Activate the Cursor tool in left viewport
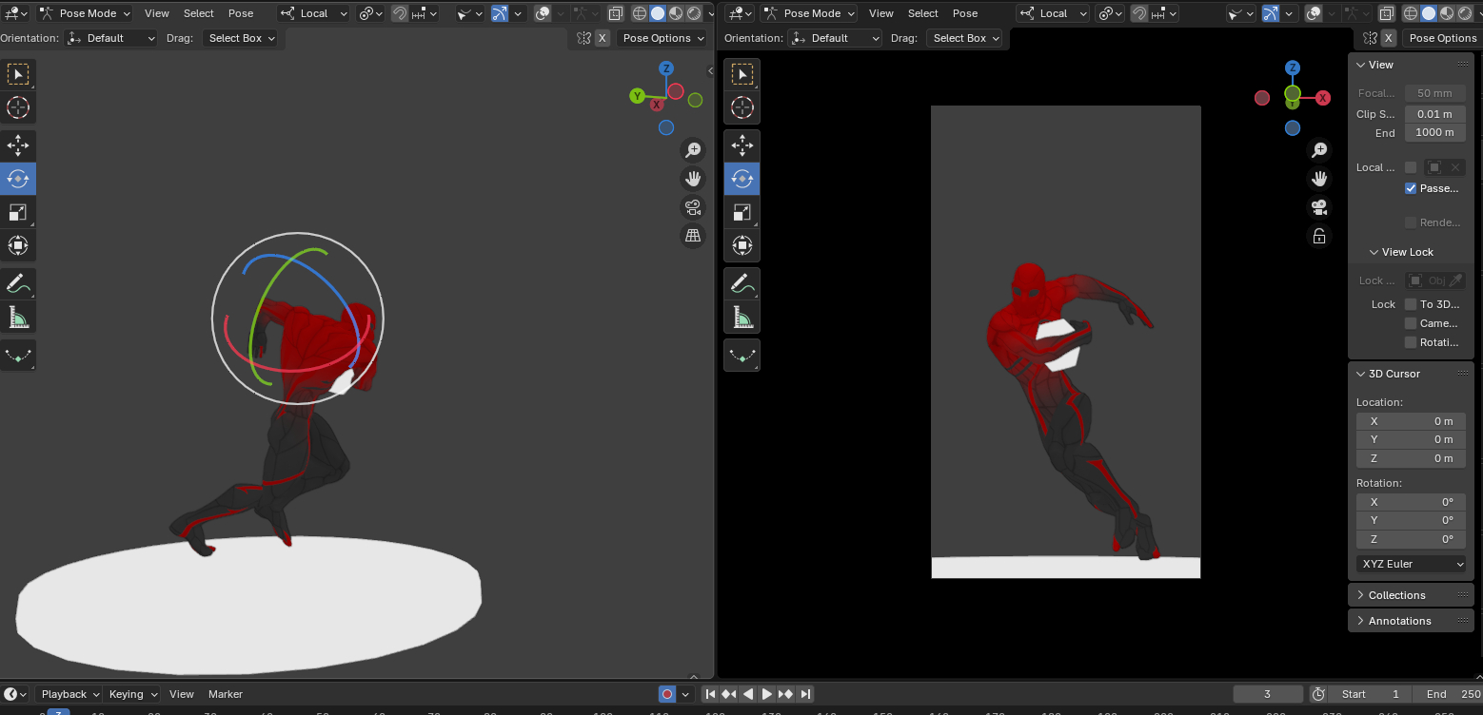Screen dimensions: 1483x715 (18, 107)
